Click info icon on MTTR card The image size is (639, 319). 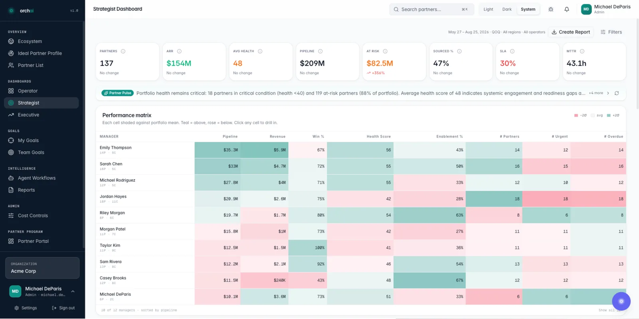pyautogui.click(x=582, y=51)
